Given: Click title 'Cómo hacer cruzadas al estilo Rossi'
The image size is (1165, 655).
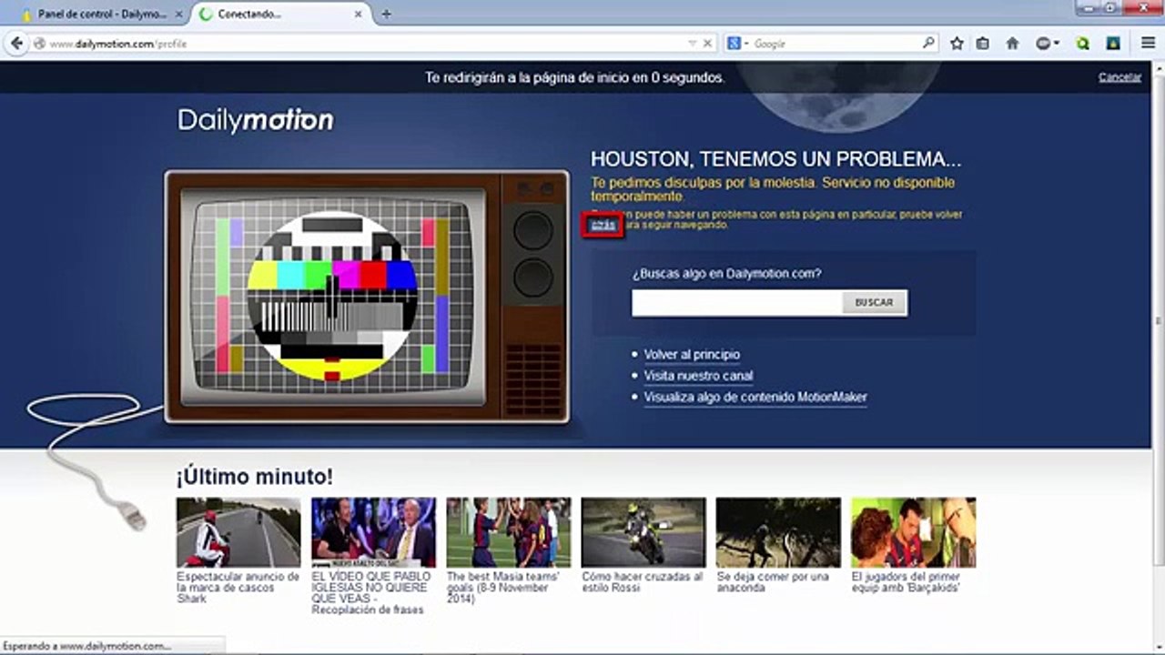Looking at the screenshot, I should coord(643,582).
